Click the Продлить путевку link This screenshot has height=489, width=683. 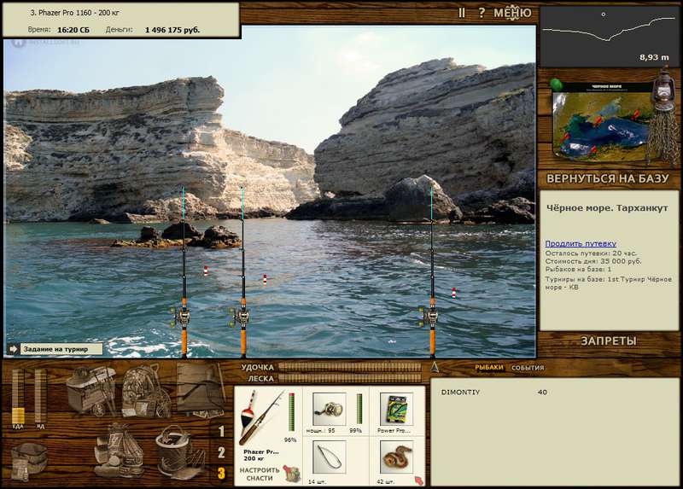tap(581, 244)
